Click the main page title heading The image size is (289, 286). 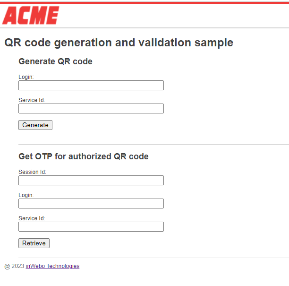119,43
